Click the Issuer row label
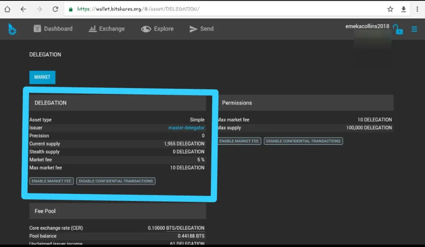The width and height of the screenshot is (425, 247). tap(36, 127)
